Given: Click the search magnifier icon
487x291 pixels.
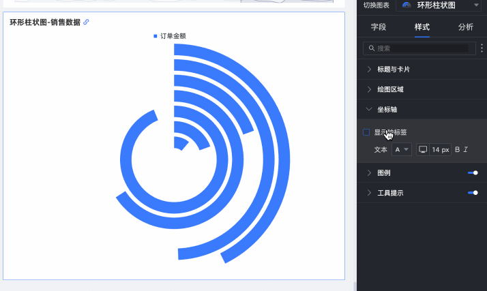Looking at the screenshot, I should click(372, 48).
